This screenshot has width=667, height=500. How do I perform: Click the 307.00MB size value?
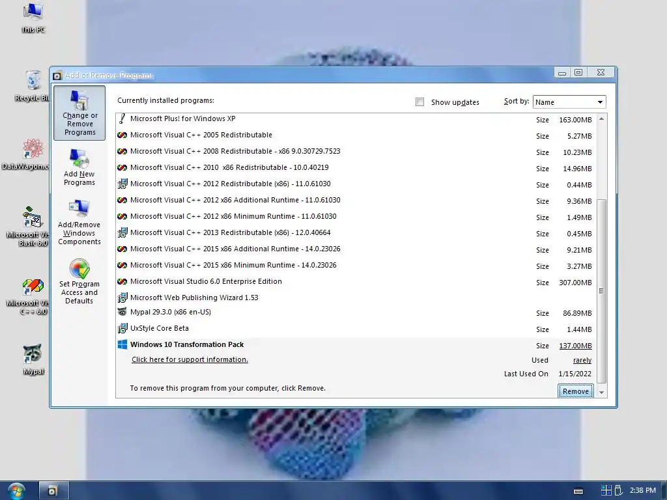[576, 283]
